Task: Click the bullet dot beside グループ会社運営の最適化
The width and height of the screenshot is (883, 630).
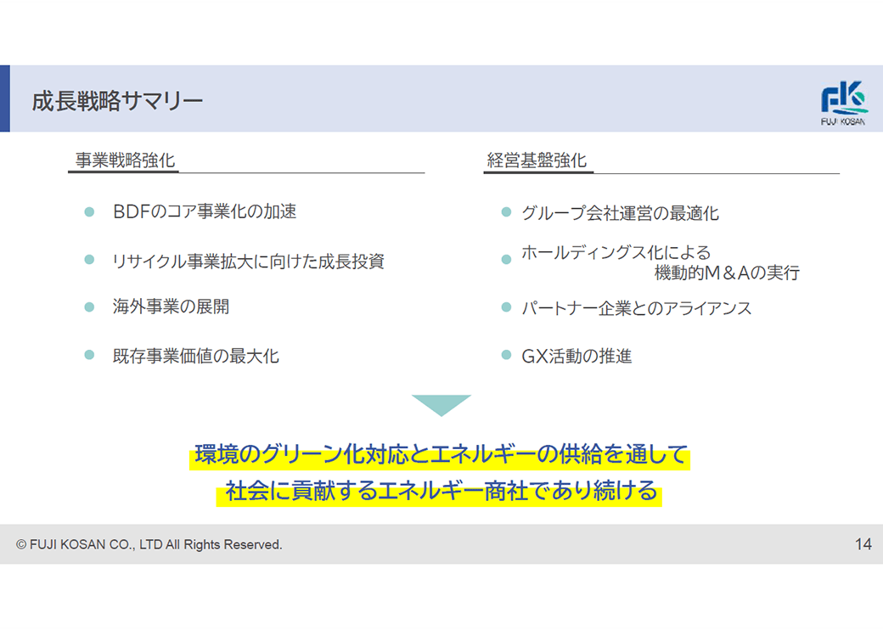Action: pyautogui.click(x=506, y=212)
